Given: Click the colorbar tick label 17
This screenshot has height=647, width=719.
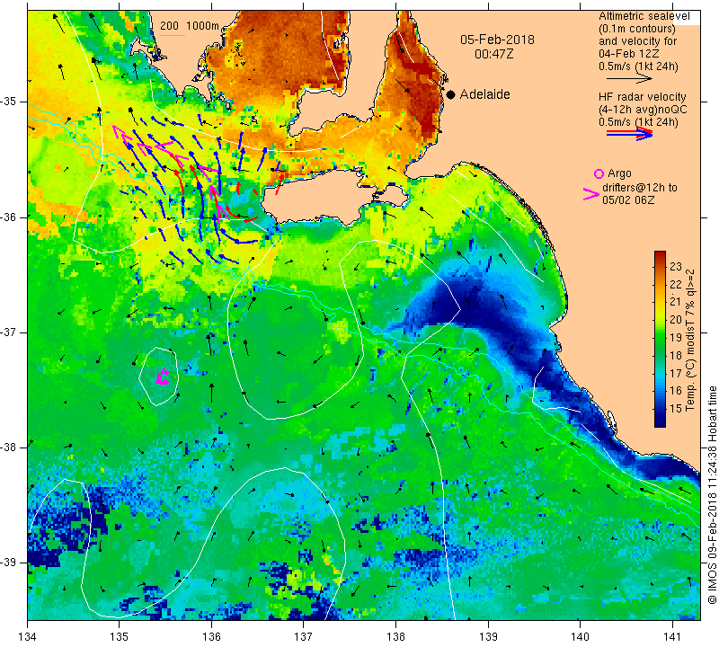Looking at the screenshot, I should click(676, 373).
